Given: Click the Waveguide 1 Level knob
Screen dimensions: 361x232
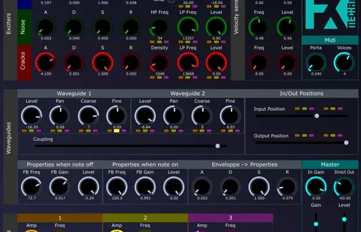Looking at the screenshot, I should [x=31, y=115].
